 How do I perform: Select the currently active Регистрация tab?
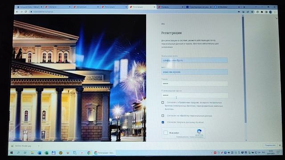click(x=142, y=7)
